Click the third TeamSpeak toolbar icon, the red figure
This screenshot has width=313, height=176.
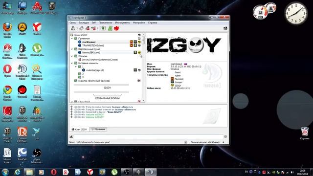click(88, 28)
